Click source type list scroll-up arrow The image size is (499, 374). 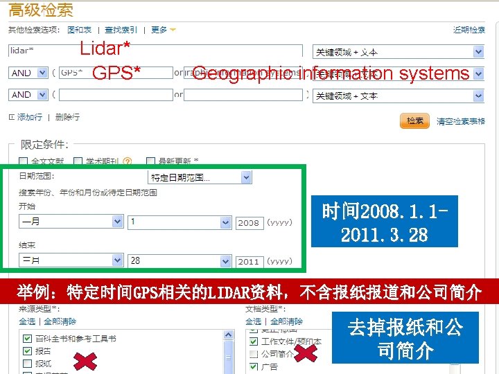coord(229,335)
